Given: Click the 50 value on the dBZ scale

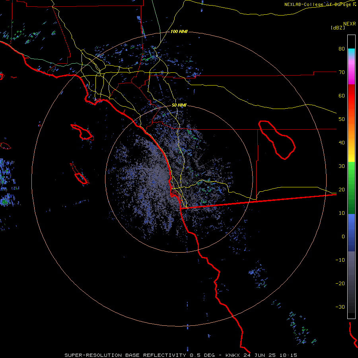Looking at the screenshot, I should [342, 119].
